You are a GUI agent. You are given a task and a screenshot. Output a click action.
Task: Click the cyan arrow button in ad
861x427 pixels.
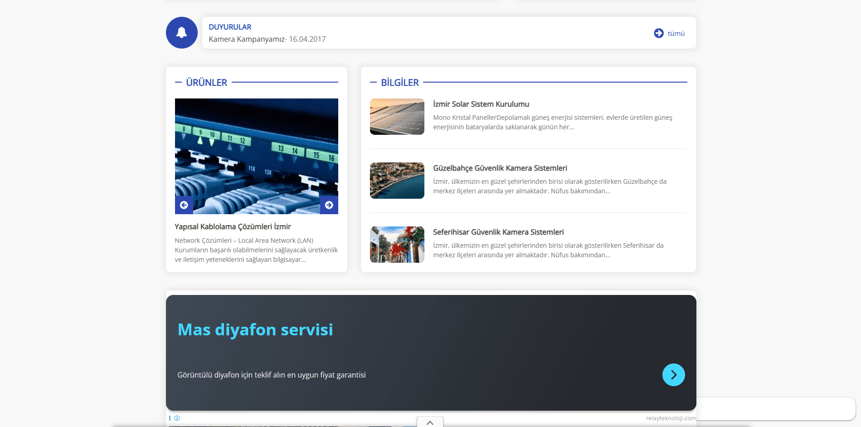click(674, 375)
